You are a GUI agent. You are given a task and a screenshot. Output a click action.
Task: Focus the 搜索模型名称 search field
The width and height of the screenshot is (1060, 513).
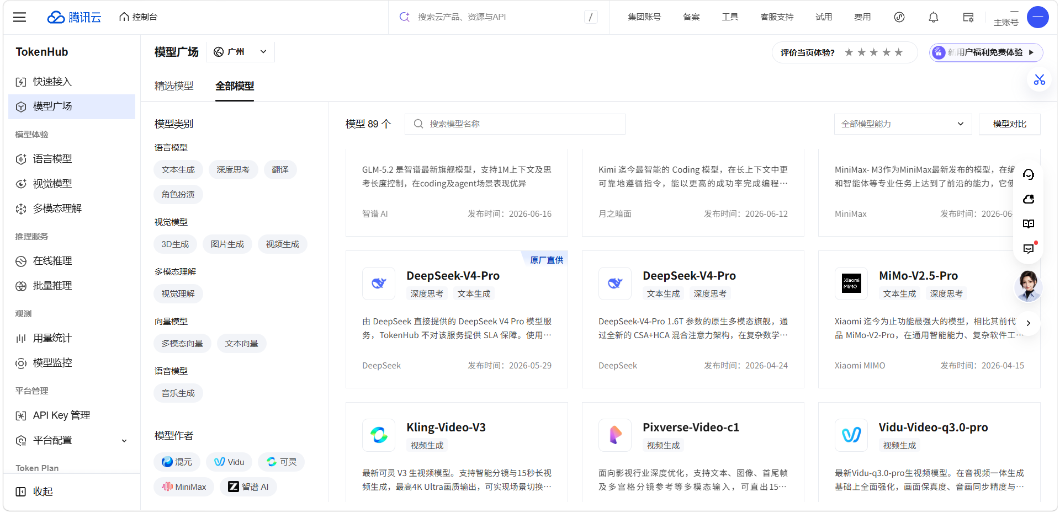515,124
